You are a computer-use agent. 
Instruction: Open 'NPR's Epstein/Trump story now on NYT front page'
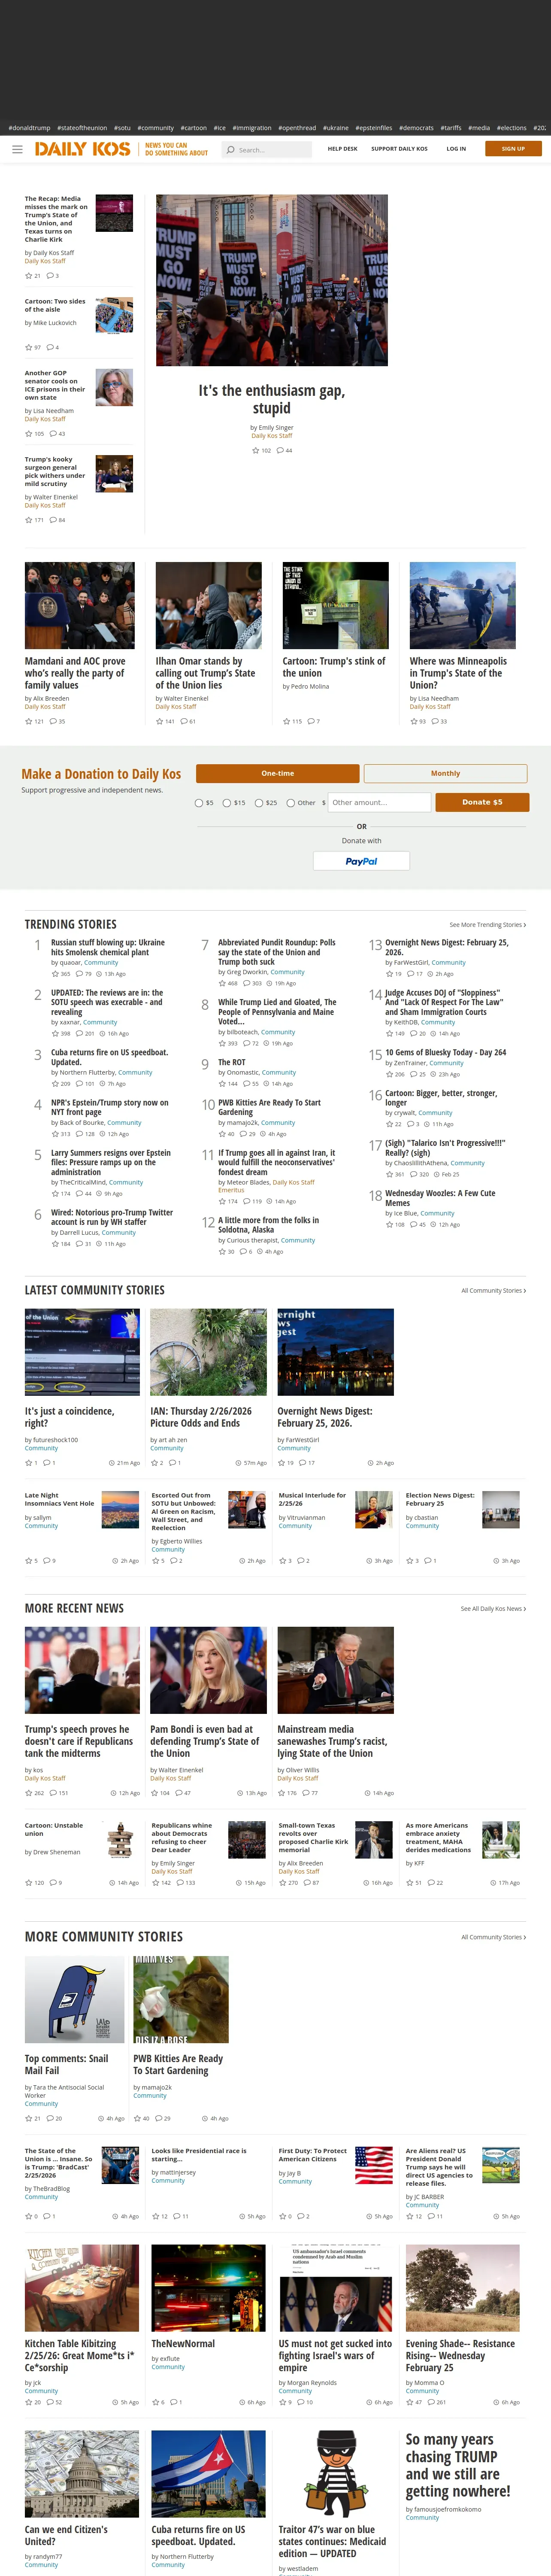click(x=110, y=1107)
